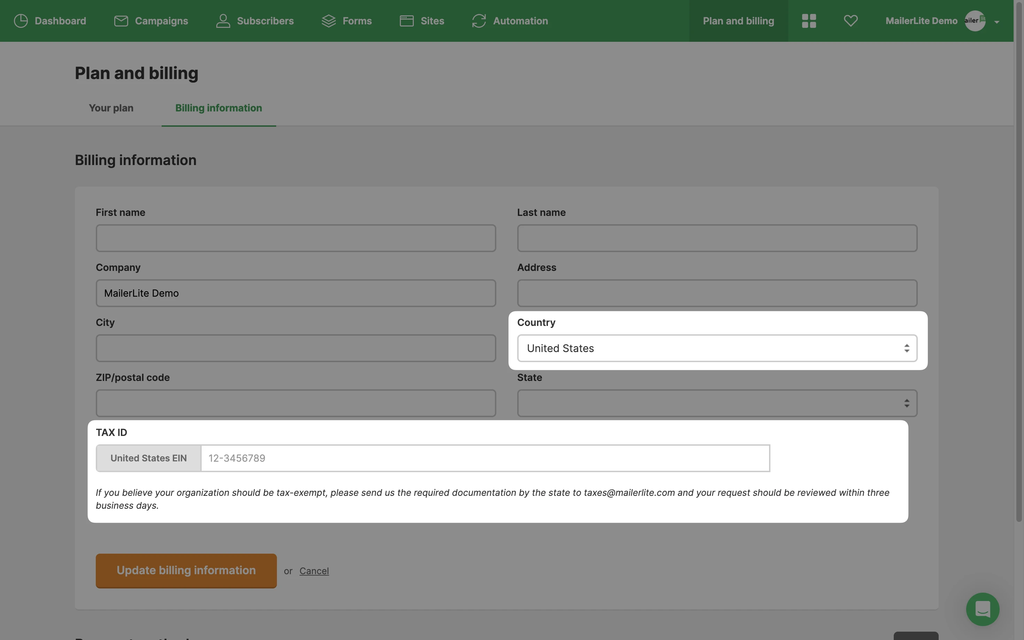
Task: Click the heart icon in header
Action: 851,21
